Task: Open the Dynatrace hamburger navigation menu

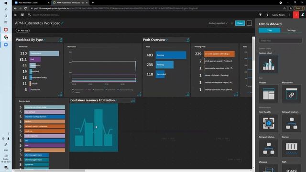Action: (15, 15)
